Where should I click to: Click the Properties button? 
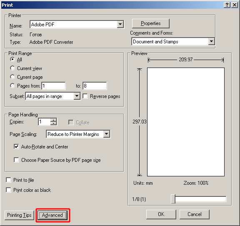[x=150, y=23]
